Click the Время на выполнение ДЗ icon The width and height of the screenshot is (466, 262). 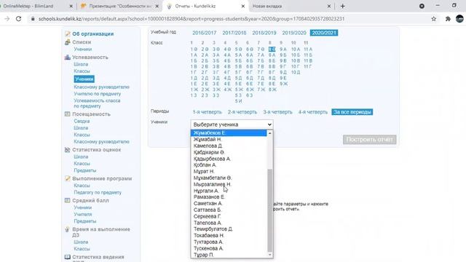click(68, 229)
